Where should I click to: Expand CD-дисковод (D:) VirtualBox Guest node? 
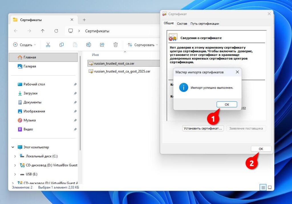(15, 165)
